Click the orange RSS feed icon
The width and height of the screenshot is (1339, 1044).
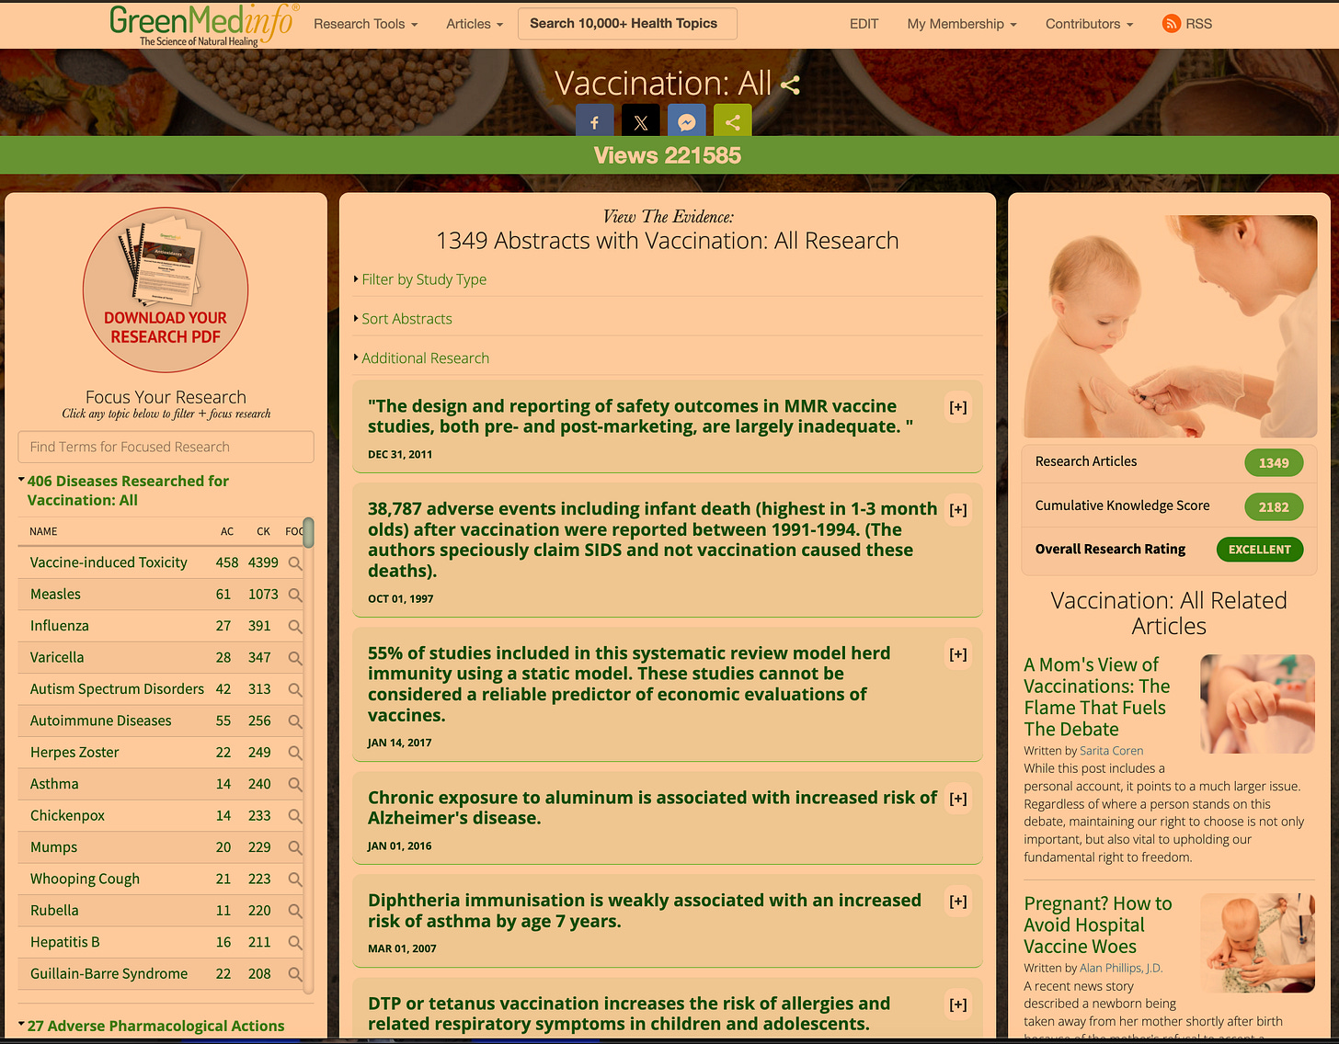click(x=1172, y=24)
